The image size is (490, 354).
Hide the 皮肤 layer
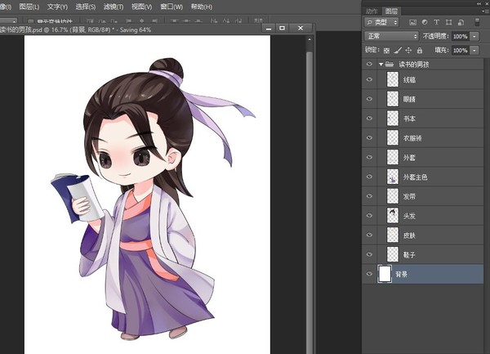pyautogui.click(x=369, y=235)
